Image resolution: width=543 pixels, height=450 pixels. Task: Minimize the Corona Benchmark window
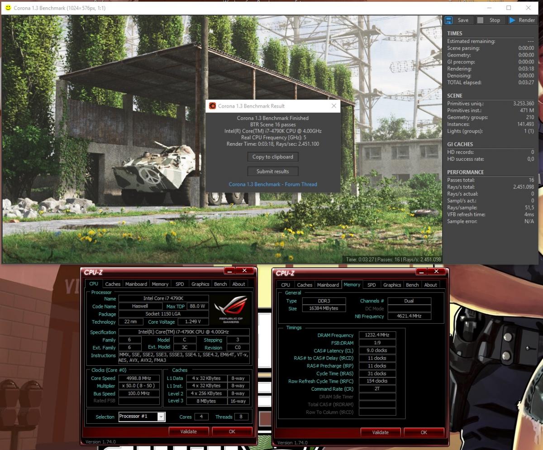(x=489, y=8)
